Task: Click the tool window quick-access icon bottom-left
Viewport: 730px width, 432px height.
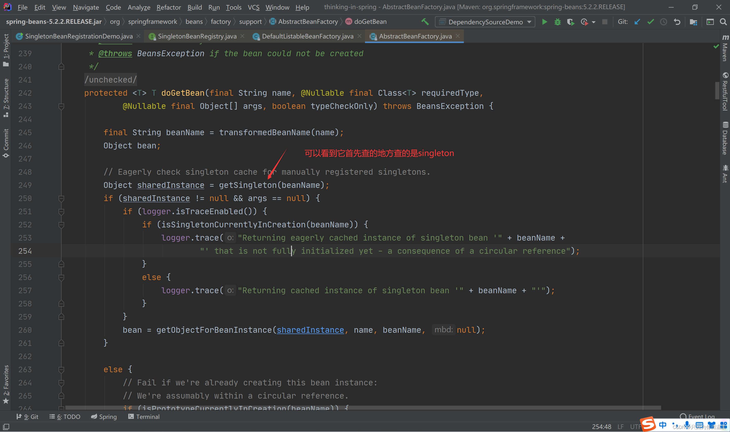Action: 6,427
